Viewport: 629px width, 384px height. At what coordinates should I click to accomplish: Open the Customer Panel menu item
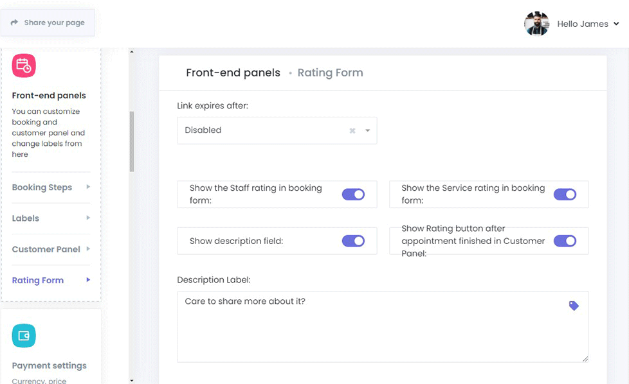point(46,249)
